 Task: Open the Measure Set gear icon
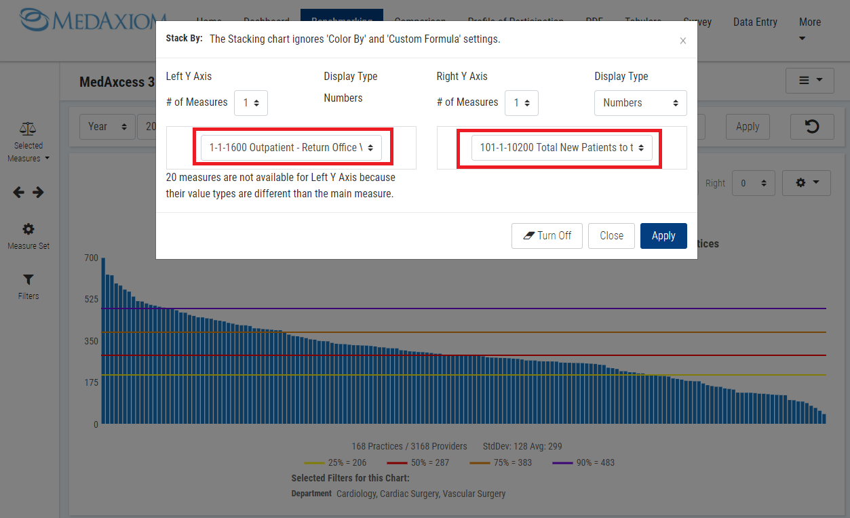pyautogui.click(x=28, y=229)
